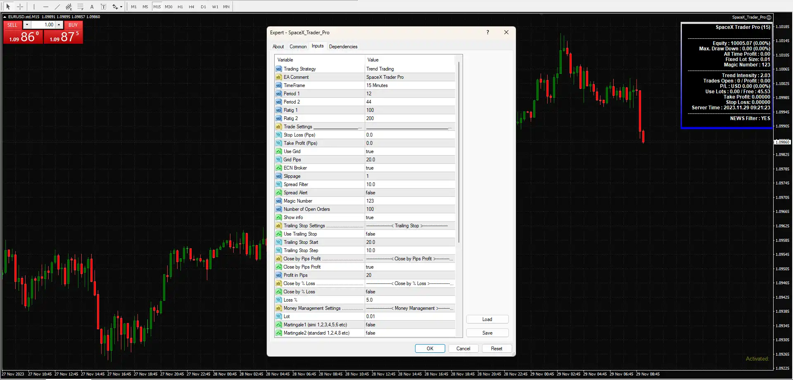Click the lot volume field showing 1.00

tap(43, 25)
